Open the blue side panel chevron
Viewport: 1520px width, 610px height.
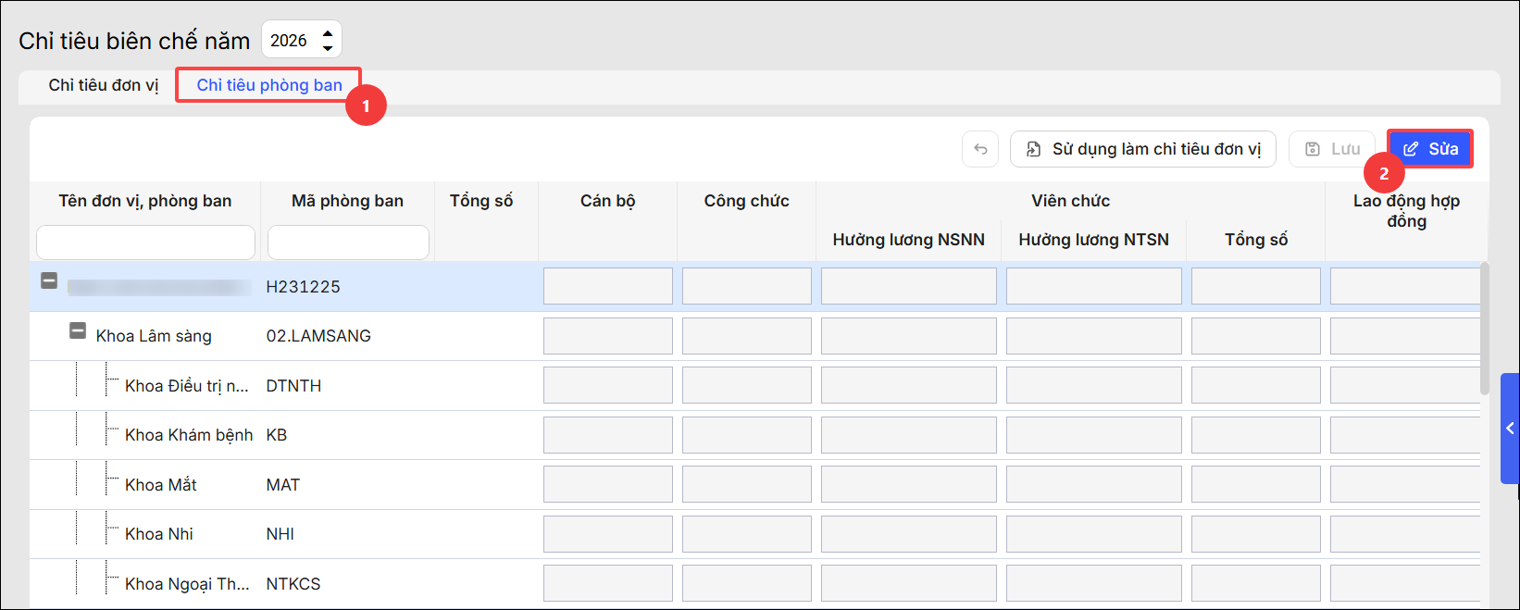pyautogui.click(x=1510, y=429)
